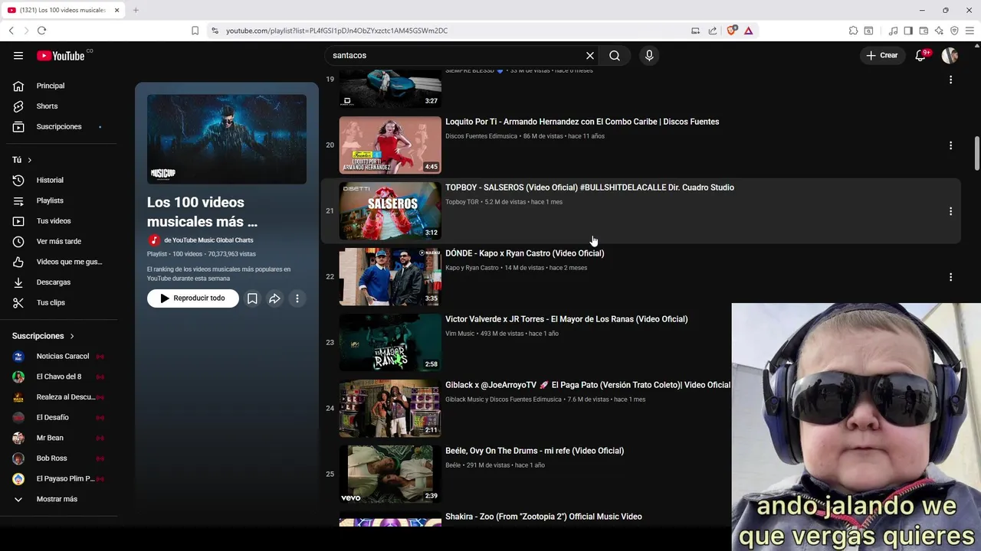Go back with browser back arrow
981x551 pixels.
click(x=11, y=31)
